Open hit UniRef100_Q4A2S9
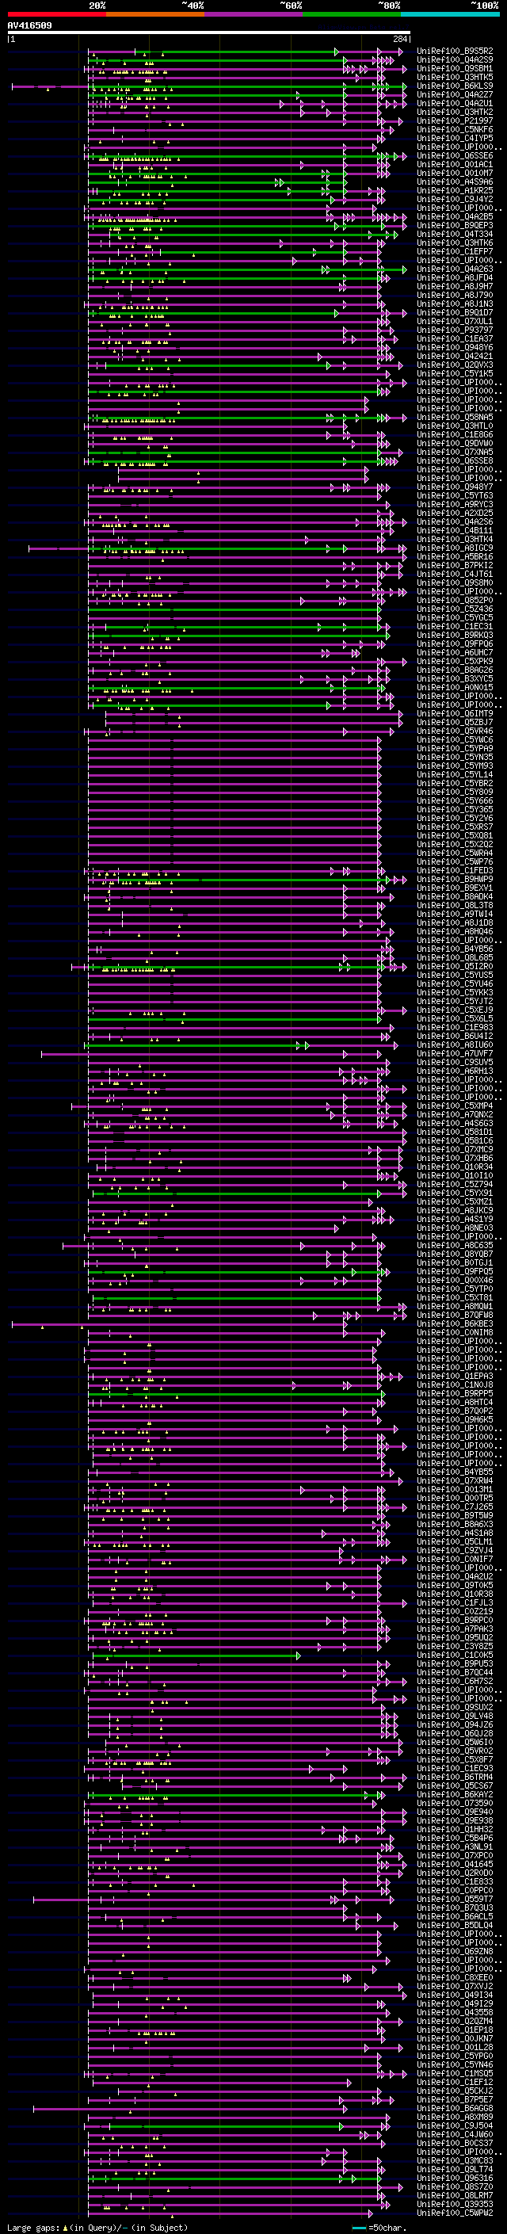 coord(454,60)
